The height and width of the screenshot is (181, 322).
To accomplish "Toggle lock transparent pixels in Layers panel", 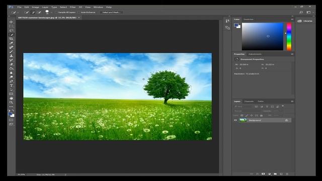I will coord(242,116).
